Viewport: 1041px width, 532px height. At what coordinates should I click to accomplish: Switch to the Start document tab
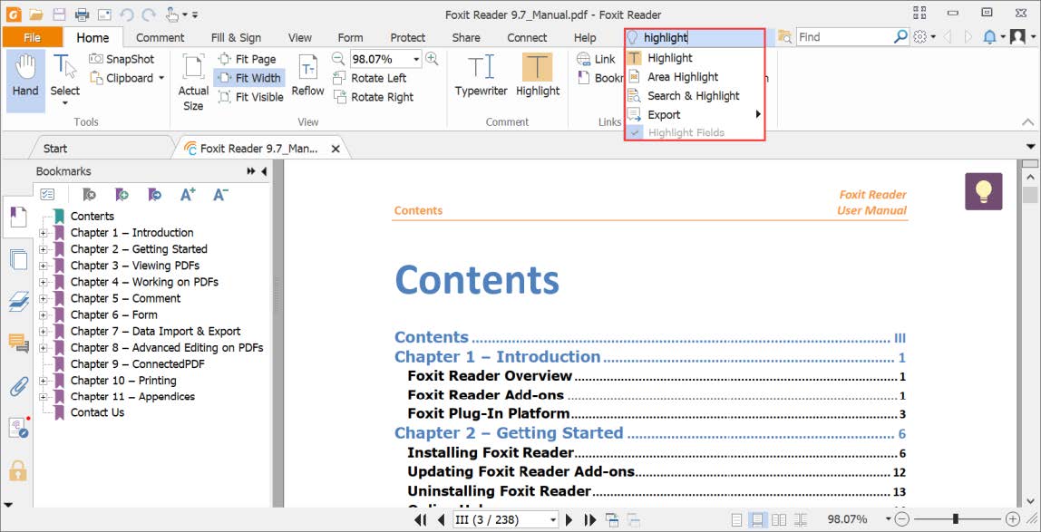(55, 149)
